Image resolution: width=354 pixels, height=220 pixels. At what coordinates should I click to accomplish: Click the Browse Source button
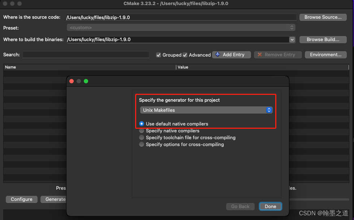coord(323,17)
